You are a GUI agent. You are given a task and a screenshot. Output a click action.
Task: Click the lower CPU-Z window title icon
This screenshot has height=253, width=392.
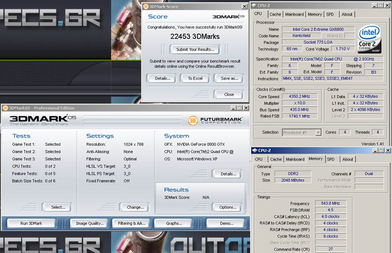click(255, 150)
